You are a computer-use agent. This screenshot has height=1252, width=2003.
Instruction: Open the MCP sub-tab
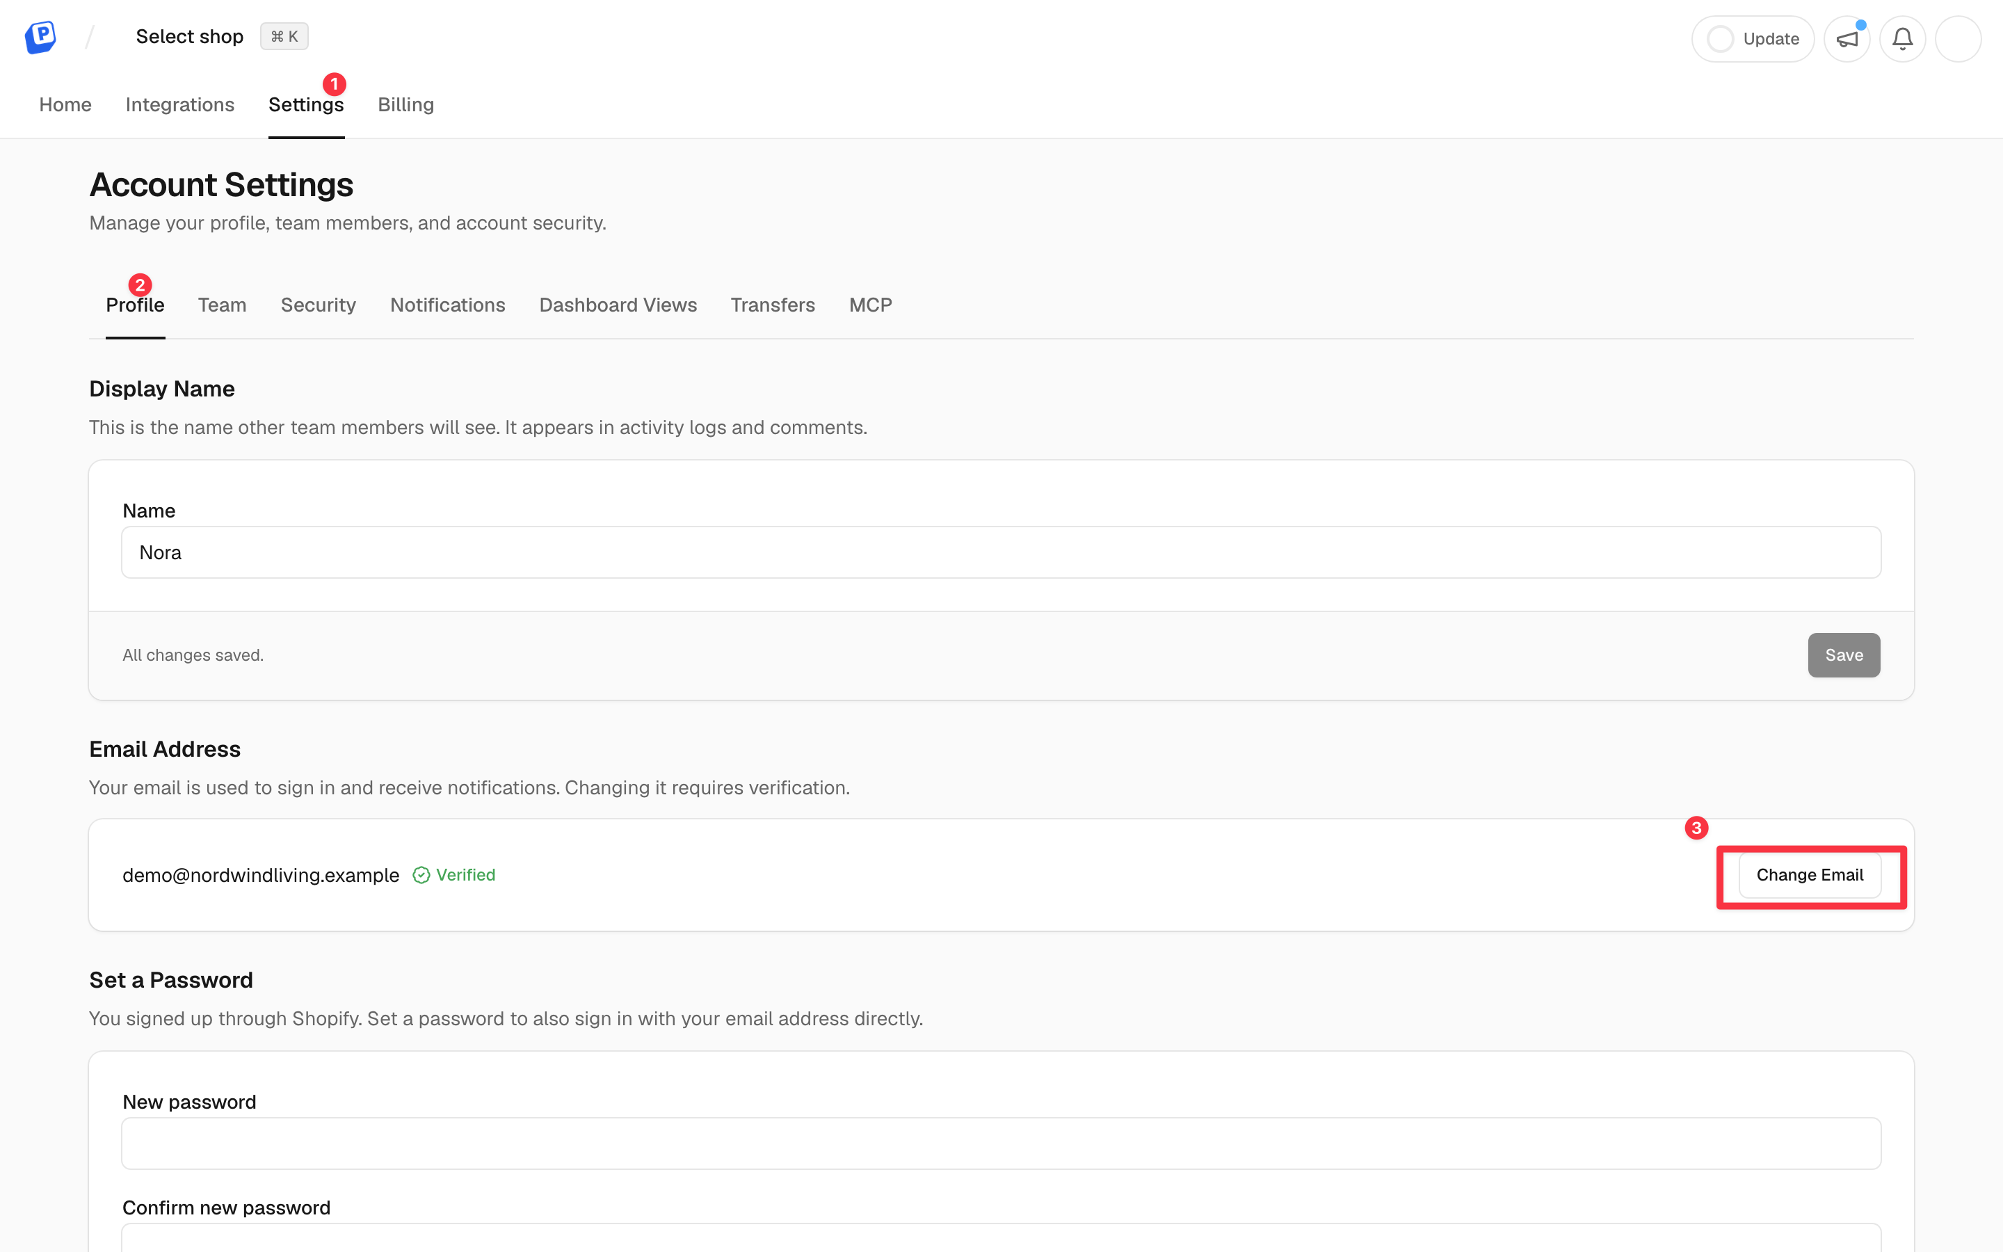pyautogui.click(x=870, y=305)
